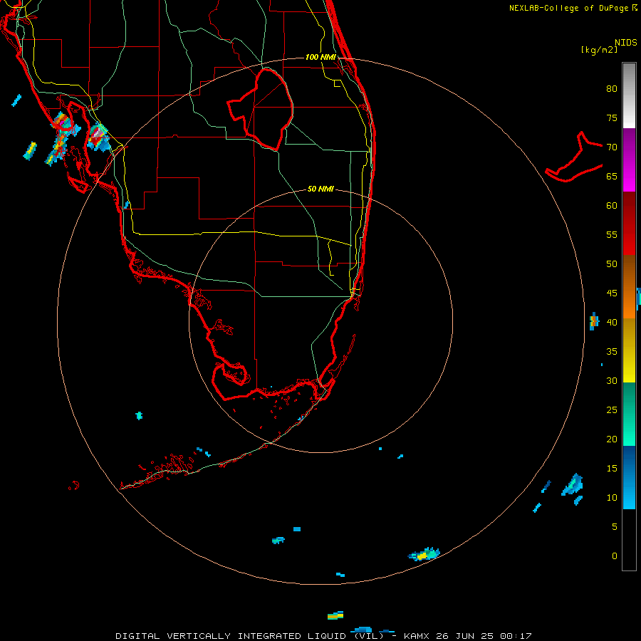641x641 pixels.
Task: Click the orange-brown segment of color bar
Action: click(x=629, y=286)
